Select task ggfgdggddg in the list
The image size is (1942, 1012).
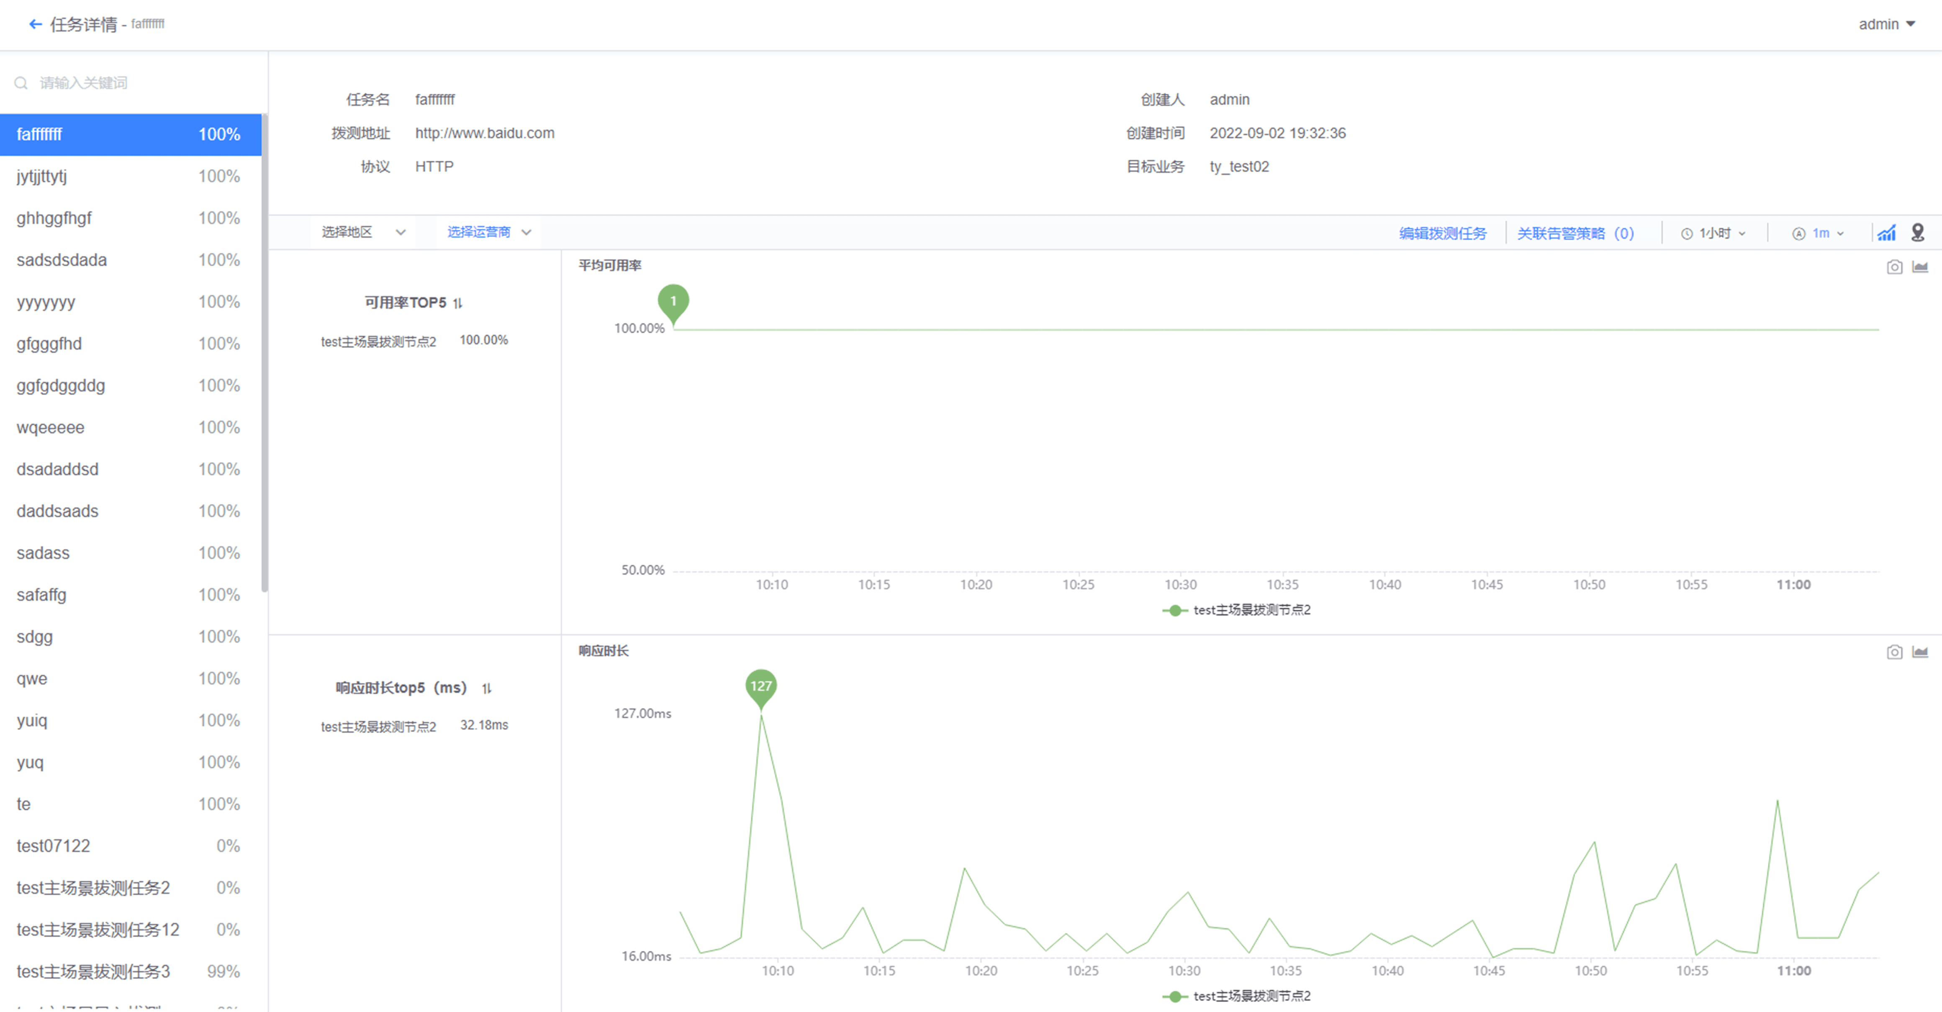coord(131,386)
